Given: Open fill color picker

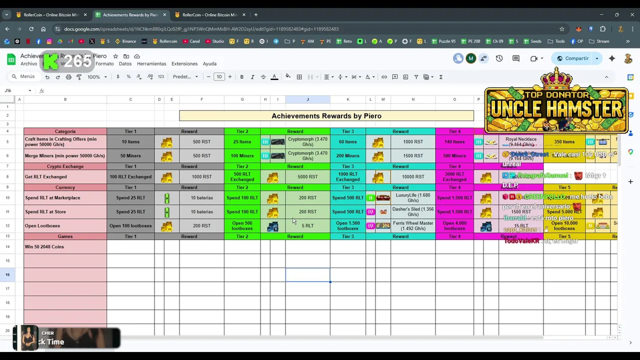Looking at the screenshot, I should coord(287,77).
